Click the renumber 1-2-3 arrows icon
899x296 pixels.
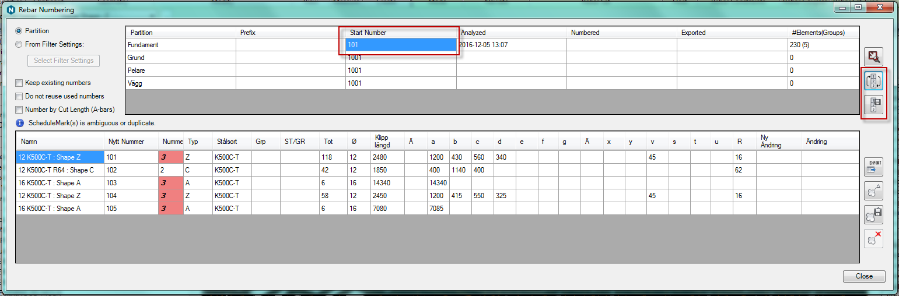(x=873, y=81)
